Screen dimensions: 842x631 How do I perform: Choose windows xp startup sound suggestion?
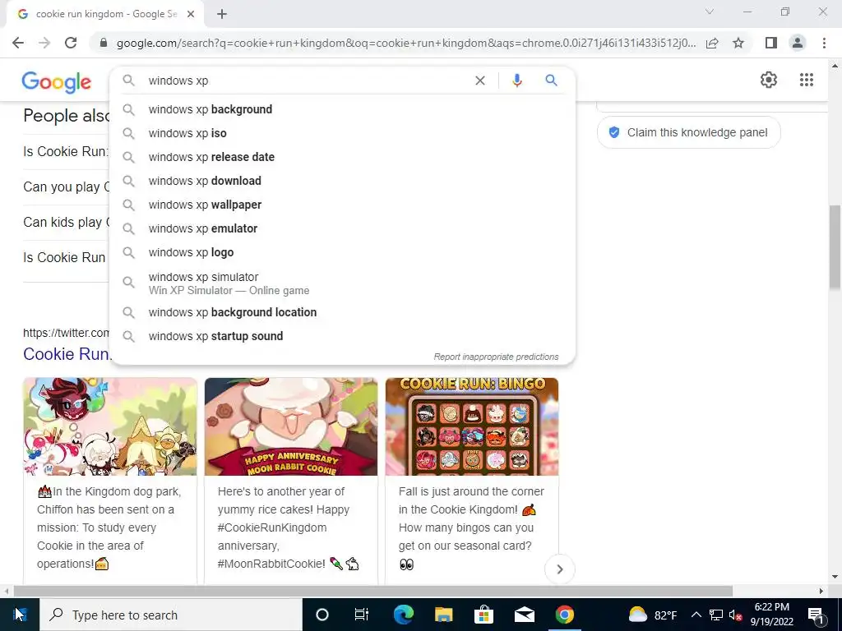click(342, 336)
